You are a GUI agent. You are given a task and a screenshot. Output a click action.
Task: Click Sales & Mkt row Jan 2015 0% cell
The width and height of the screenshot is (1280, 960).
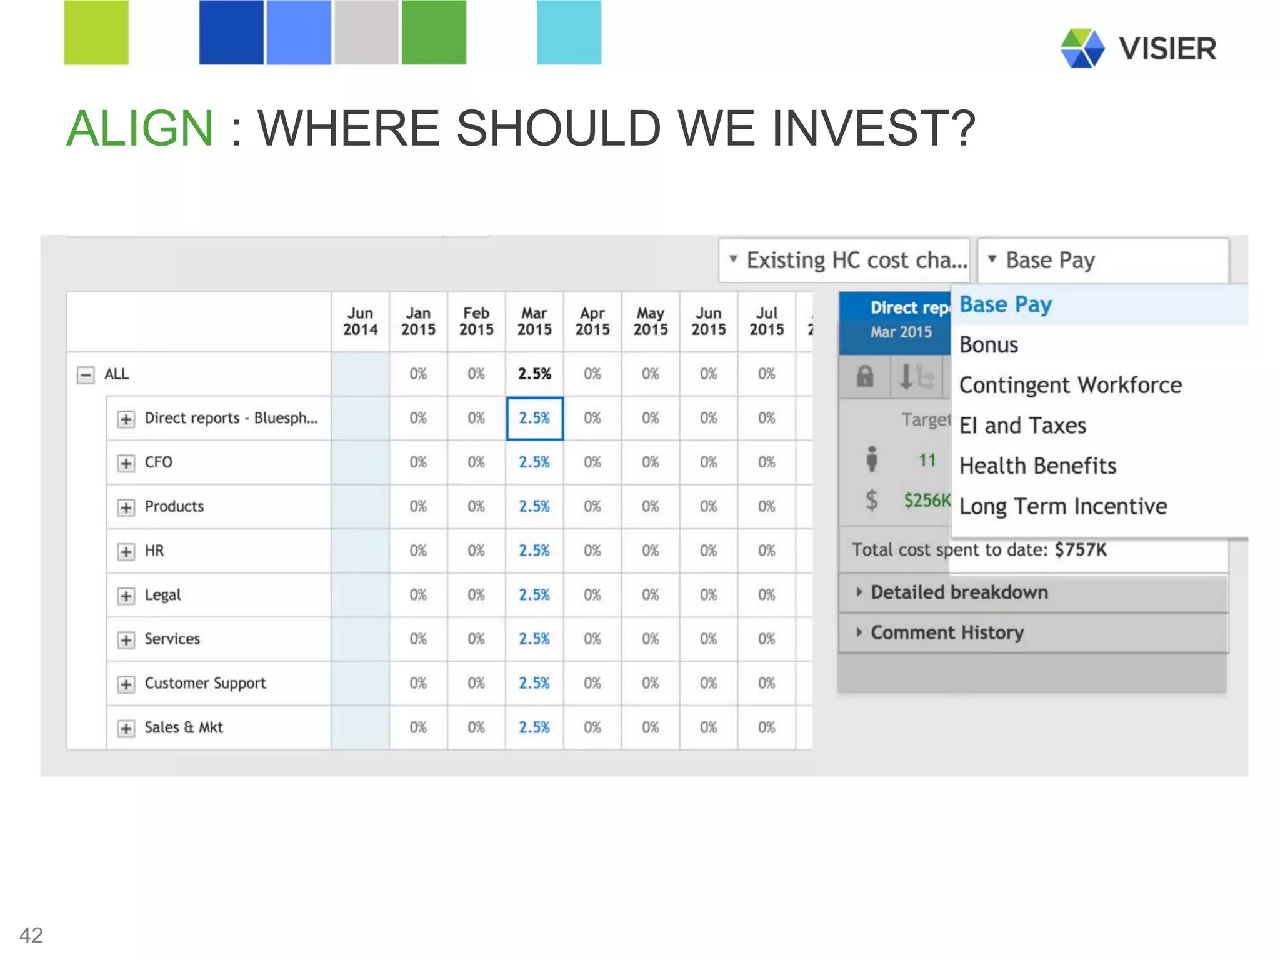coord(418,728)
